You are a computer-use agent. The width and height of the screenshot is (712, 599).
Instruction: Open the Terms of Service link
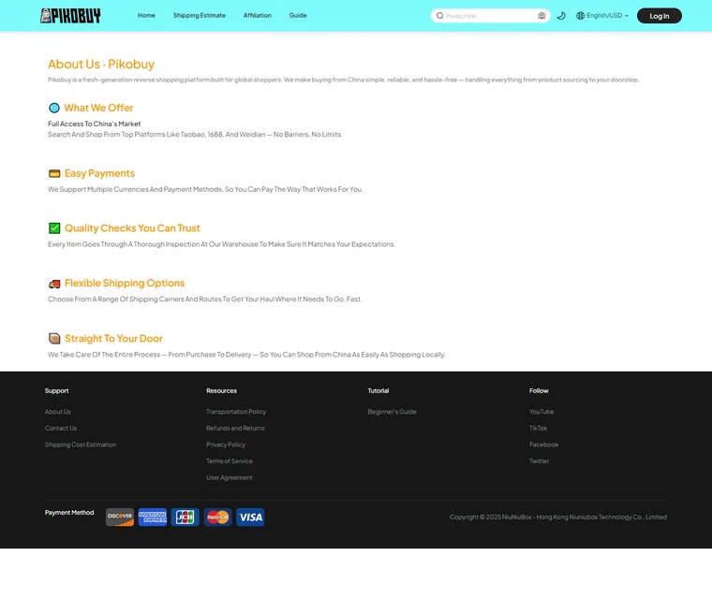click(230, 461)
